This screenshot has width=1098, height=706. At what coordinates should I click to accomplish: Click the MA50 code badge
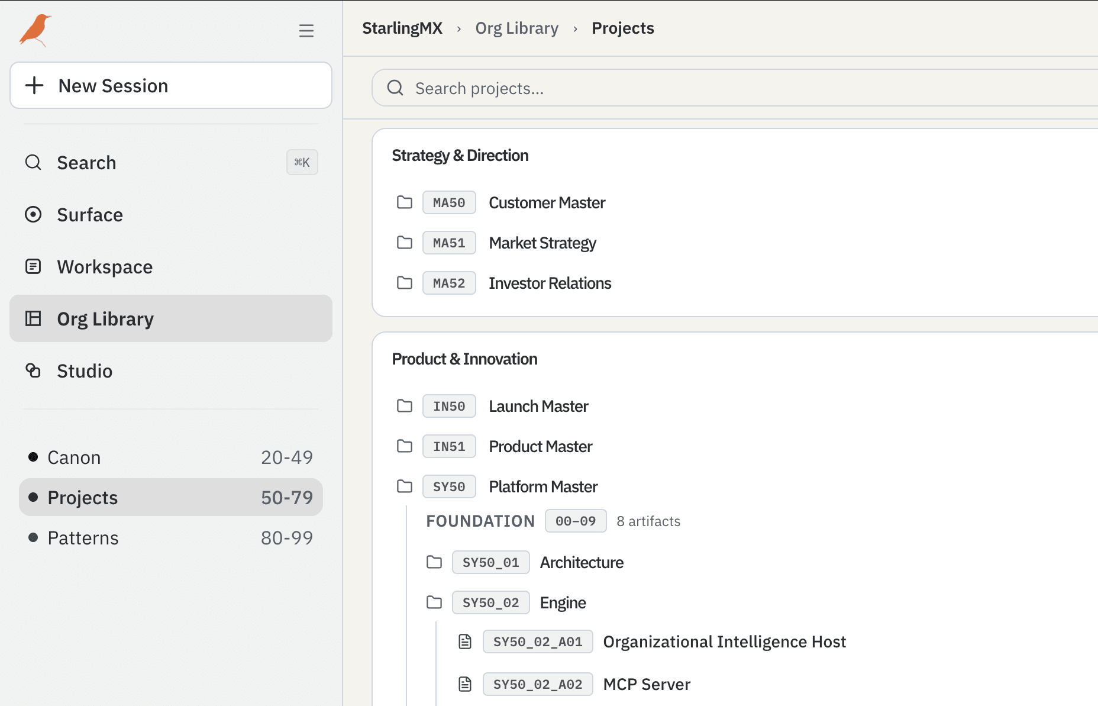(449, 202)
